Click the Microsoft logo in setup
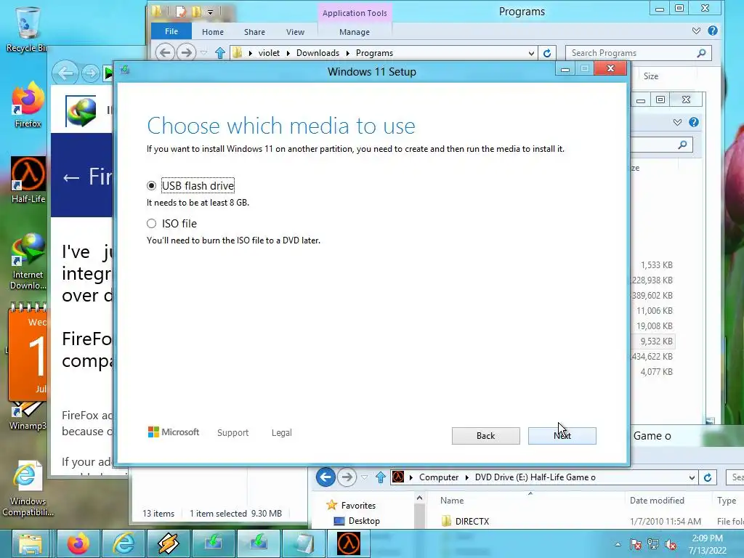This screenshot has width=744, height=558. pyautogui.click(x=173, y=432)
